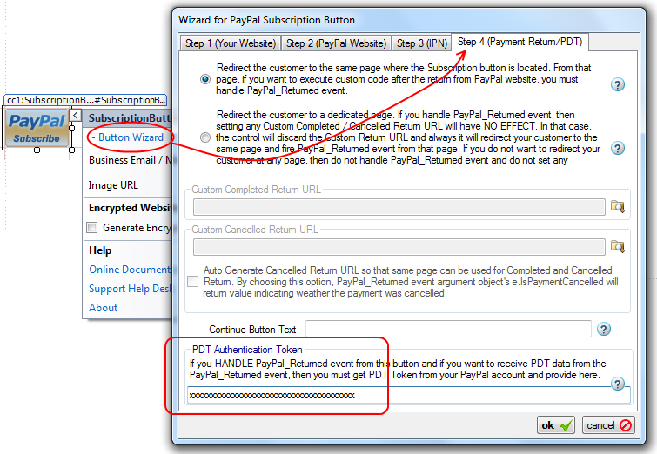This screenshot has height=454, width=657.
Task: Confirm the wizard with ok button
Action: (556, 425)
